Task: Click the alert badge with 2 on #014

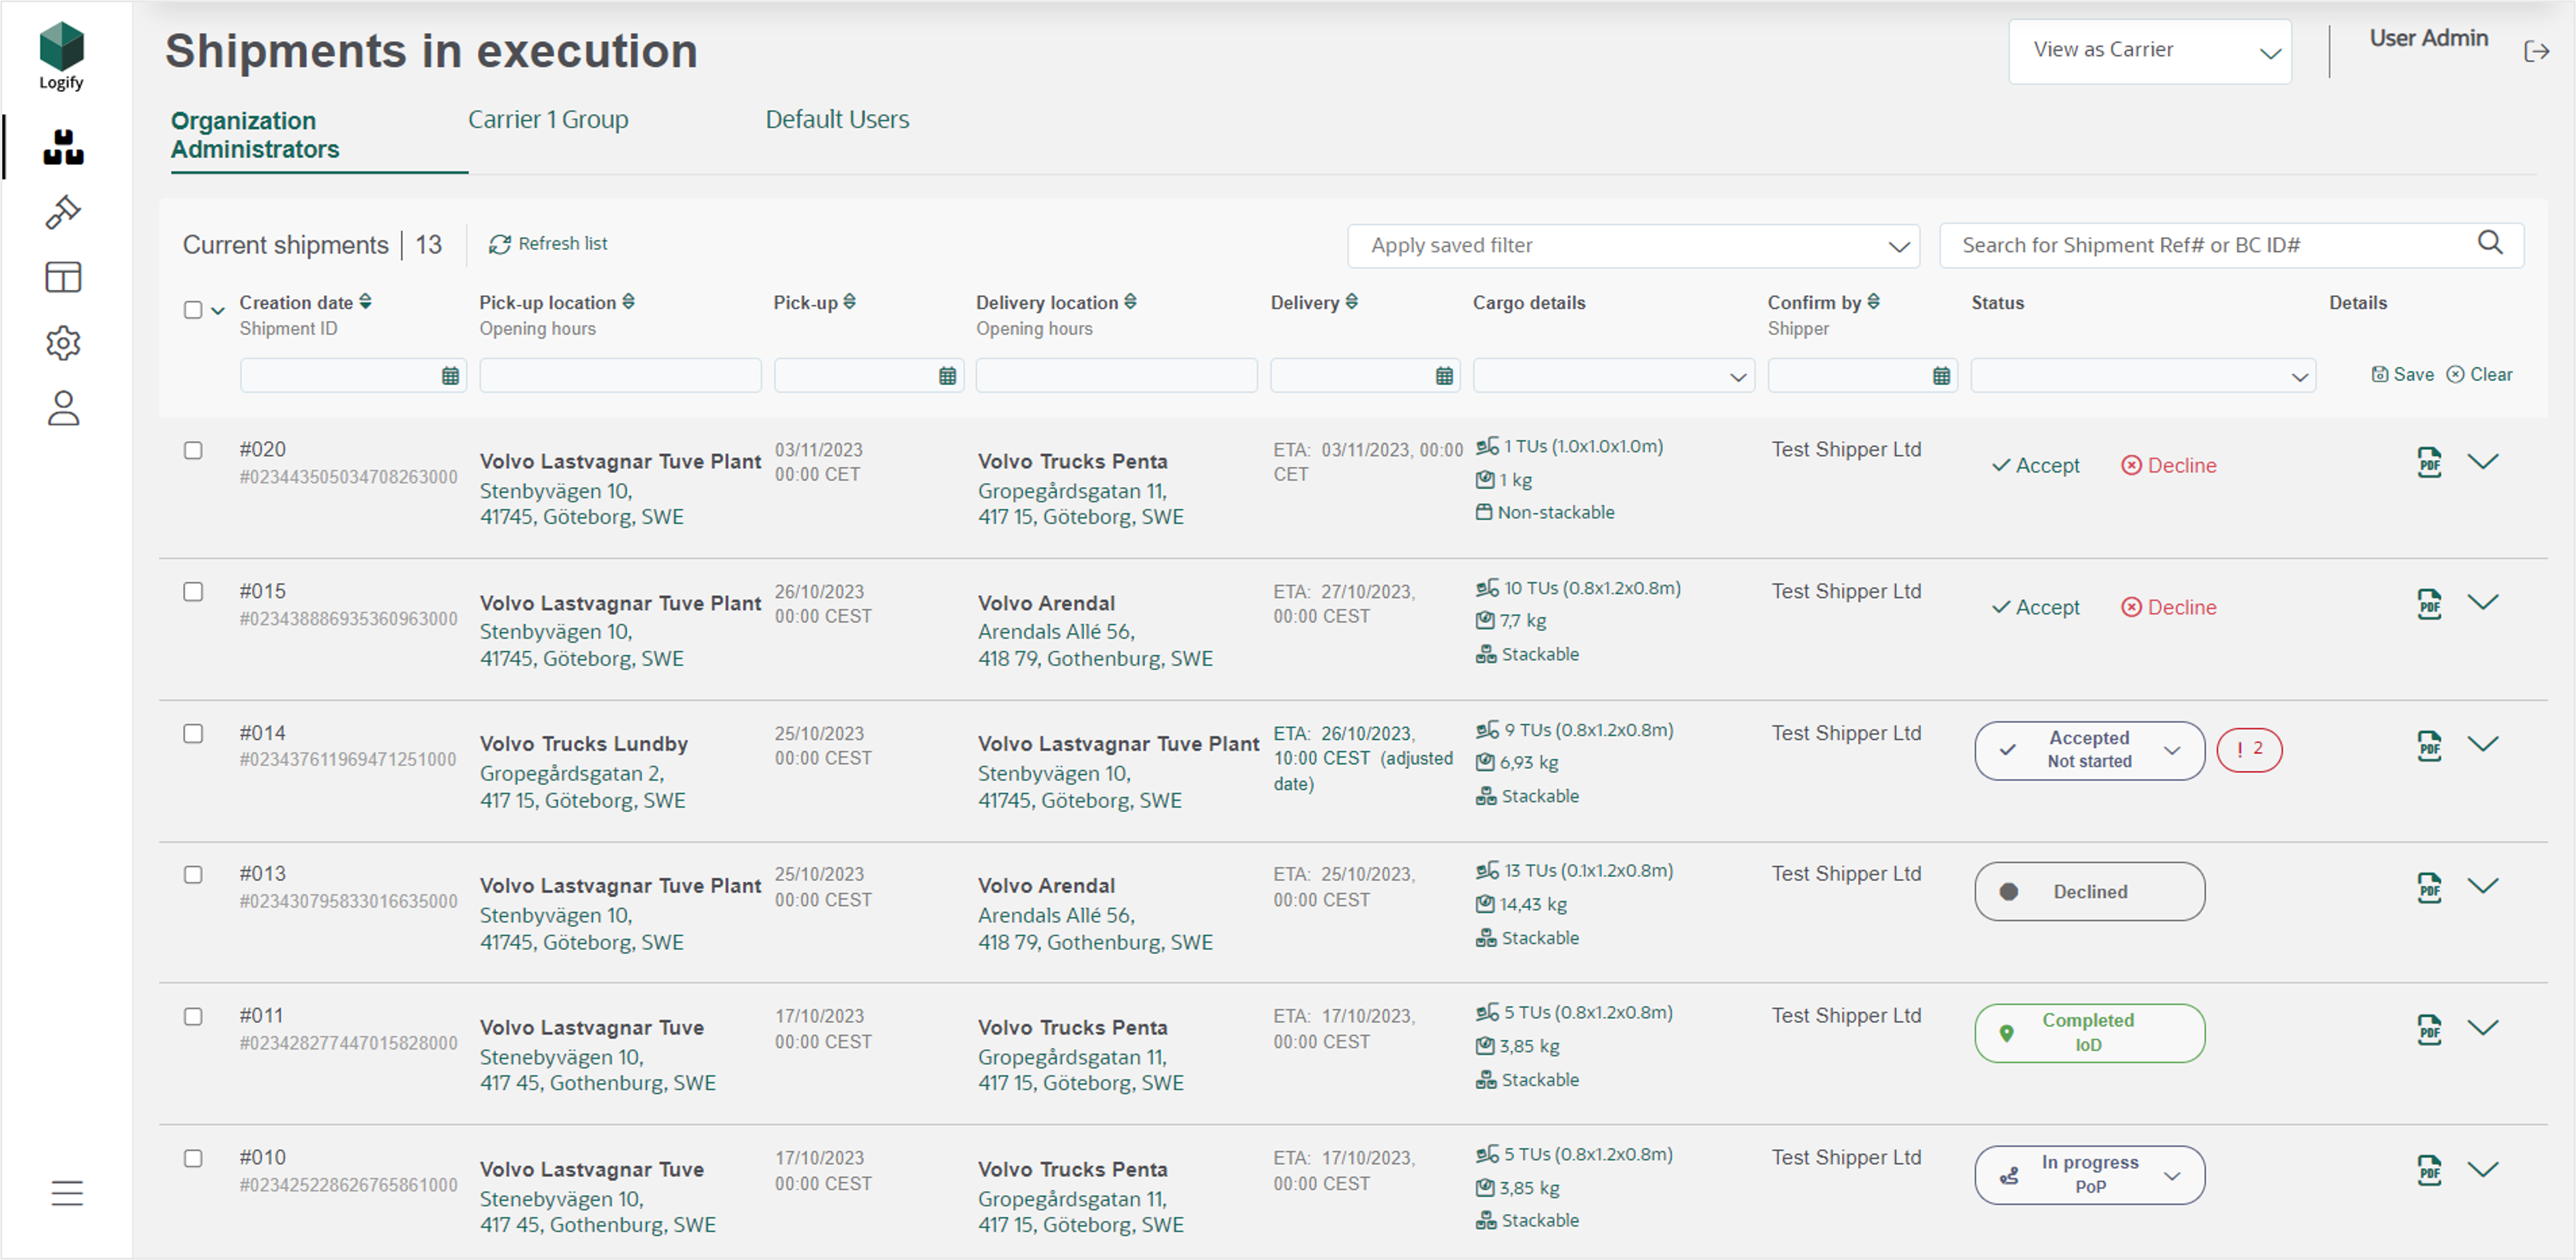Action: (2249, 749)
